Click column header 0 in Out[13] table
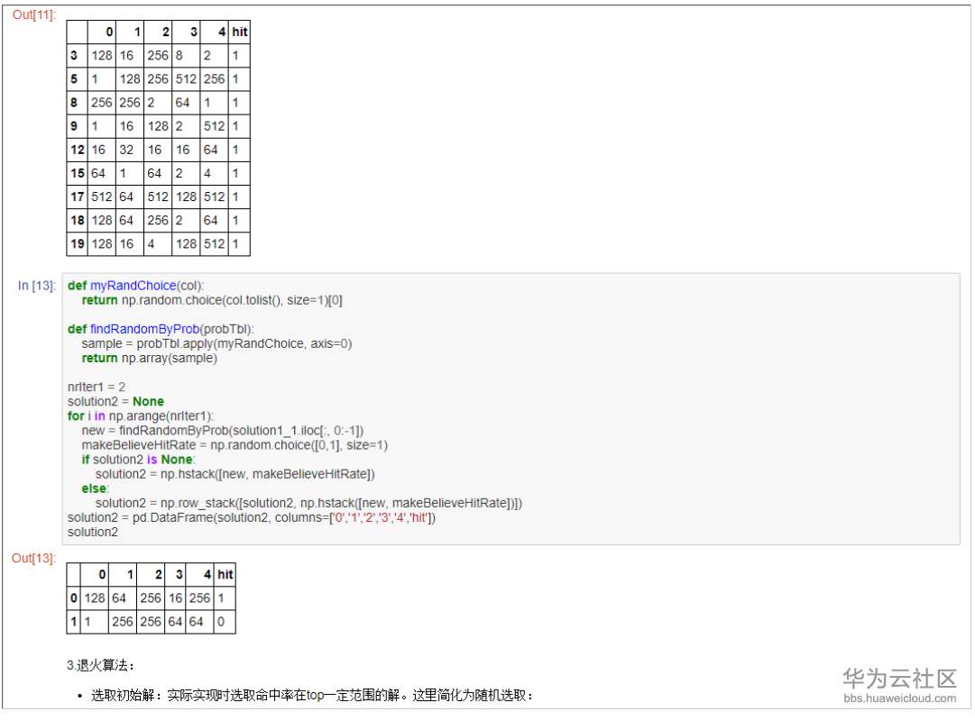975x721 pixels. (x=101, y=574)
